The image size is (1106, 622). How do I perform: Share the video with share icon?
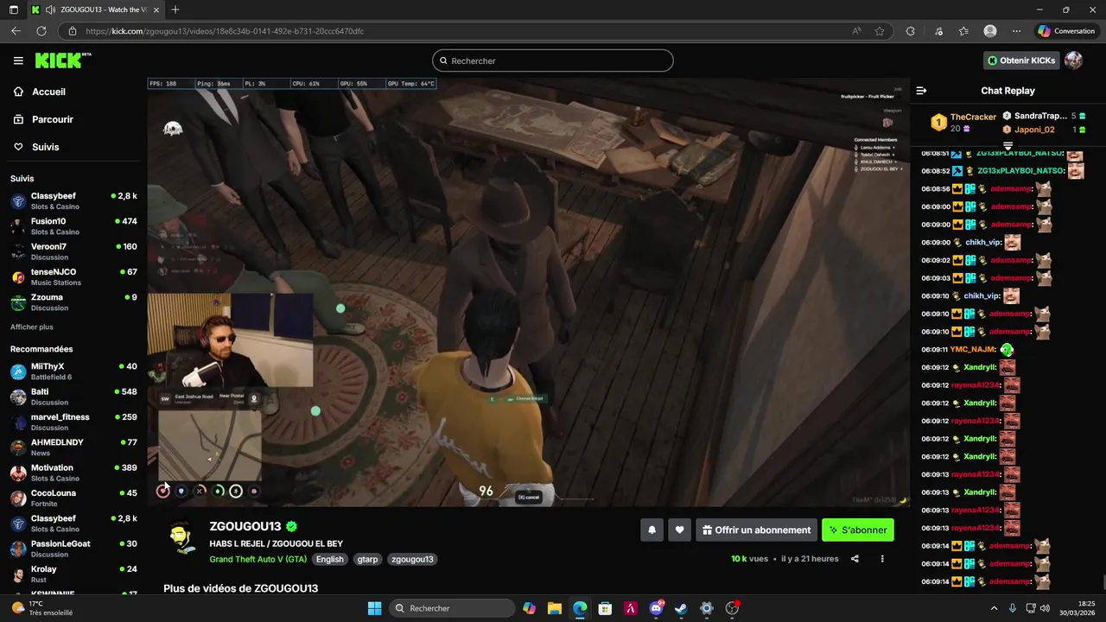855,559
